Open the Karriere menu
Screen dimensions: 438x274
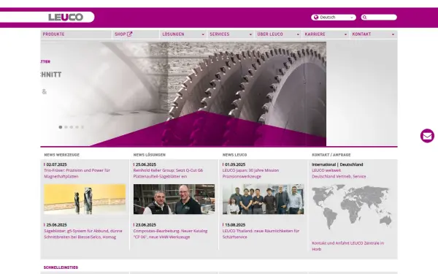(x=315, y=34)
